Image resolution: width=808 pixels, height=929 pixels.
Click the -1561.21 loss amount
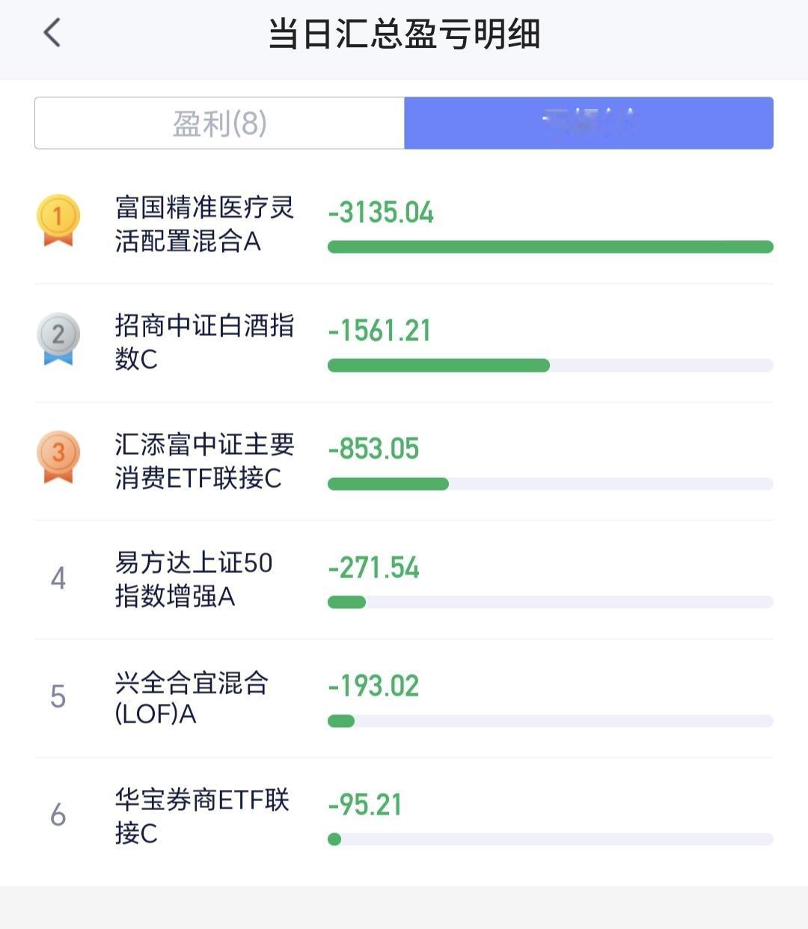click(379, 331)
